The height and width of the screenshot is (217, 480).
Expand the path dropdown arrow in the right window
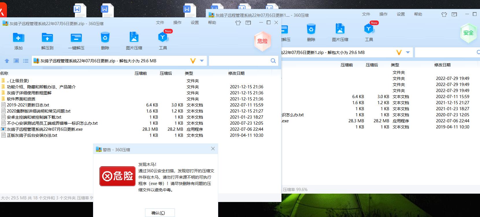[x=408, y=53]
